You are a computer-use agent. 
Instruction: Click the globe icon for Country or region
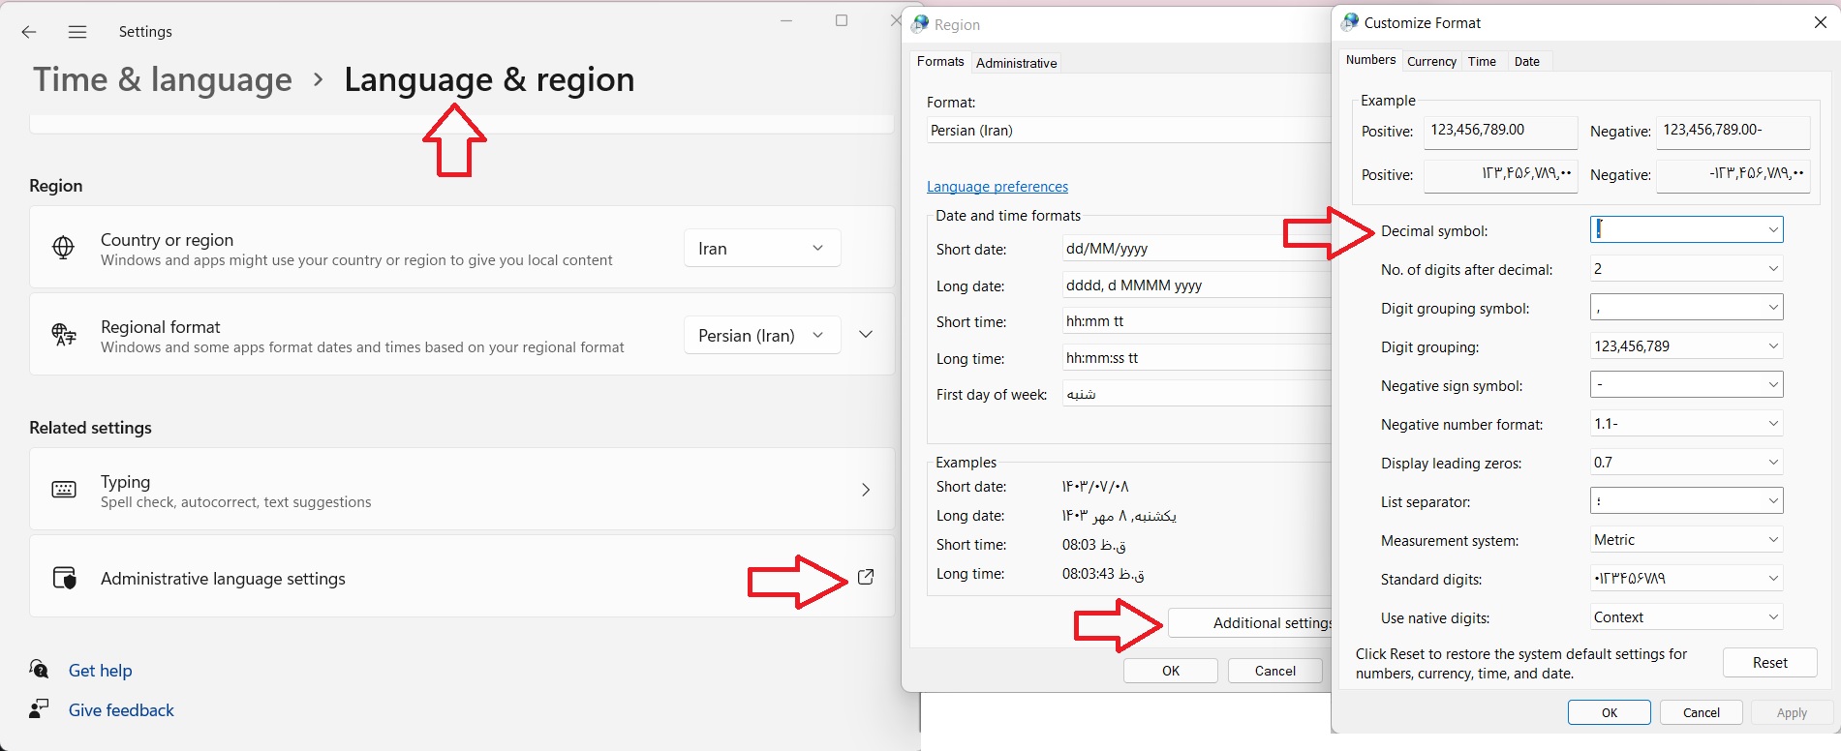click(63, 248)
